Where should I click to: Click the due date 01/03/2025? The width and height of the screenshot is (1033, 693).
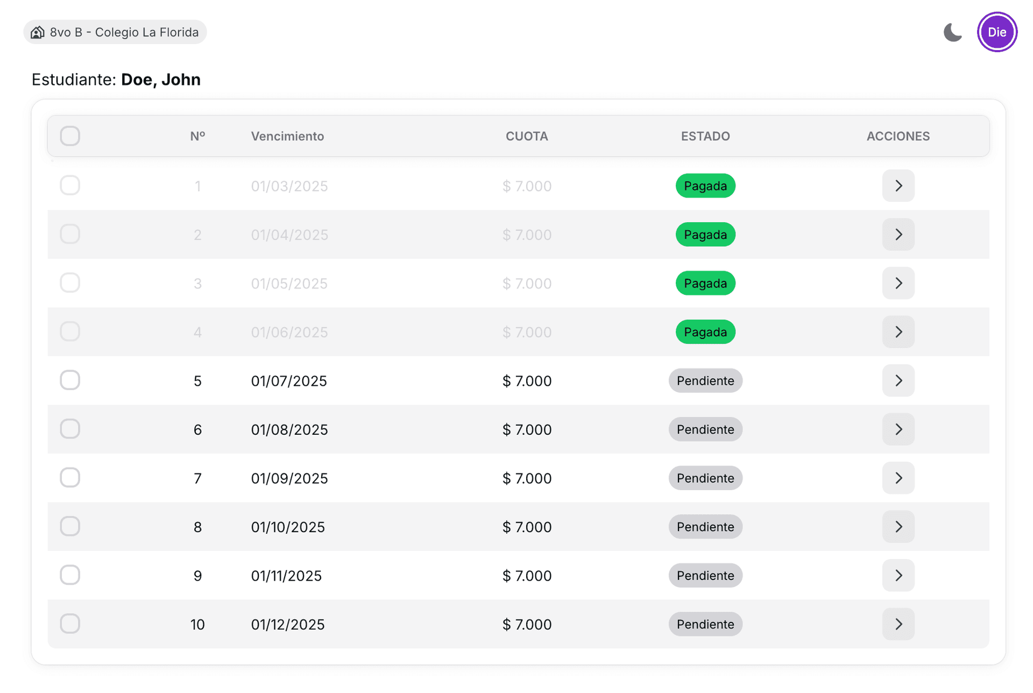point(289,186)
